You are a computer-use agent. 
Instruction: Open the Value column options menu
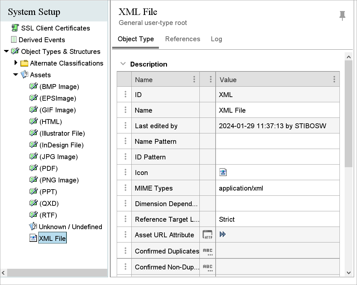(x=334, y=79)
